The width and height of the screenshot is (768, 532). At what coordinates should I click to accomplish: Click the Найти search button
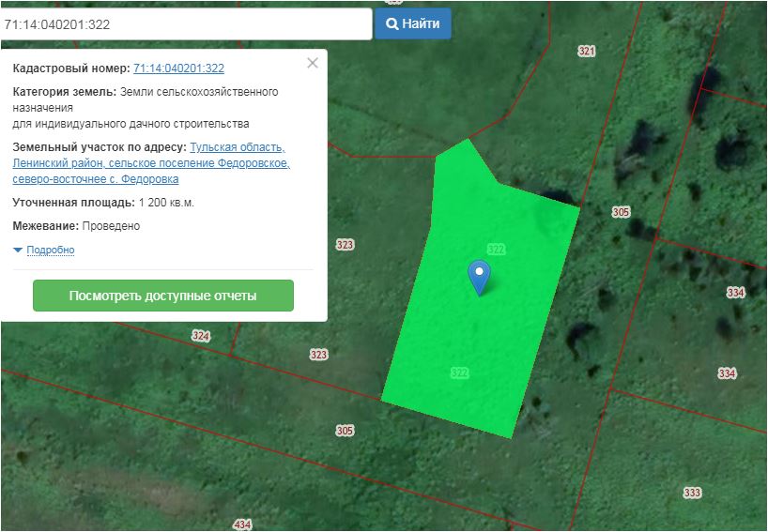pos(413,24)
